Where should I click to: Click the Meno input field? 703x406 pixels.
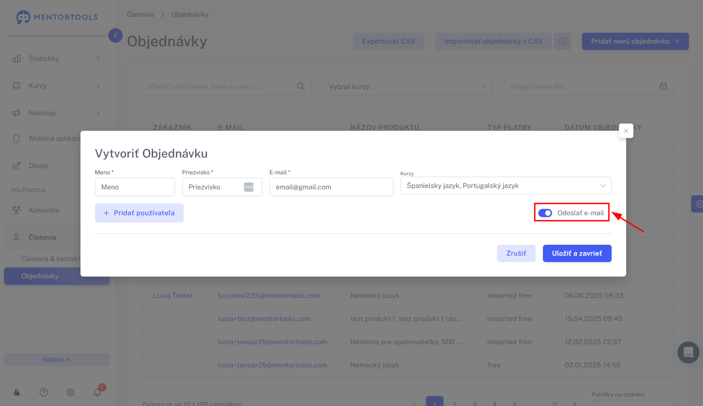click(x=135, y=187)
